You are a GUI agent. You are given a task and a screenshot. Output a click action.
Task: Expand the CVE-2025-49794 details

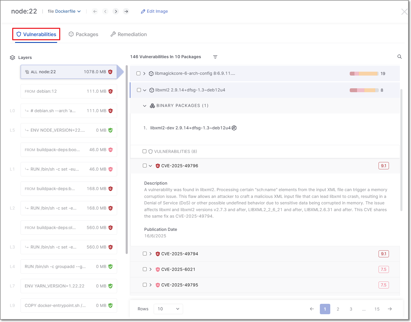pos(151,254)
